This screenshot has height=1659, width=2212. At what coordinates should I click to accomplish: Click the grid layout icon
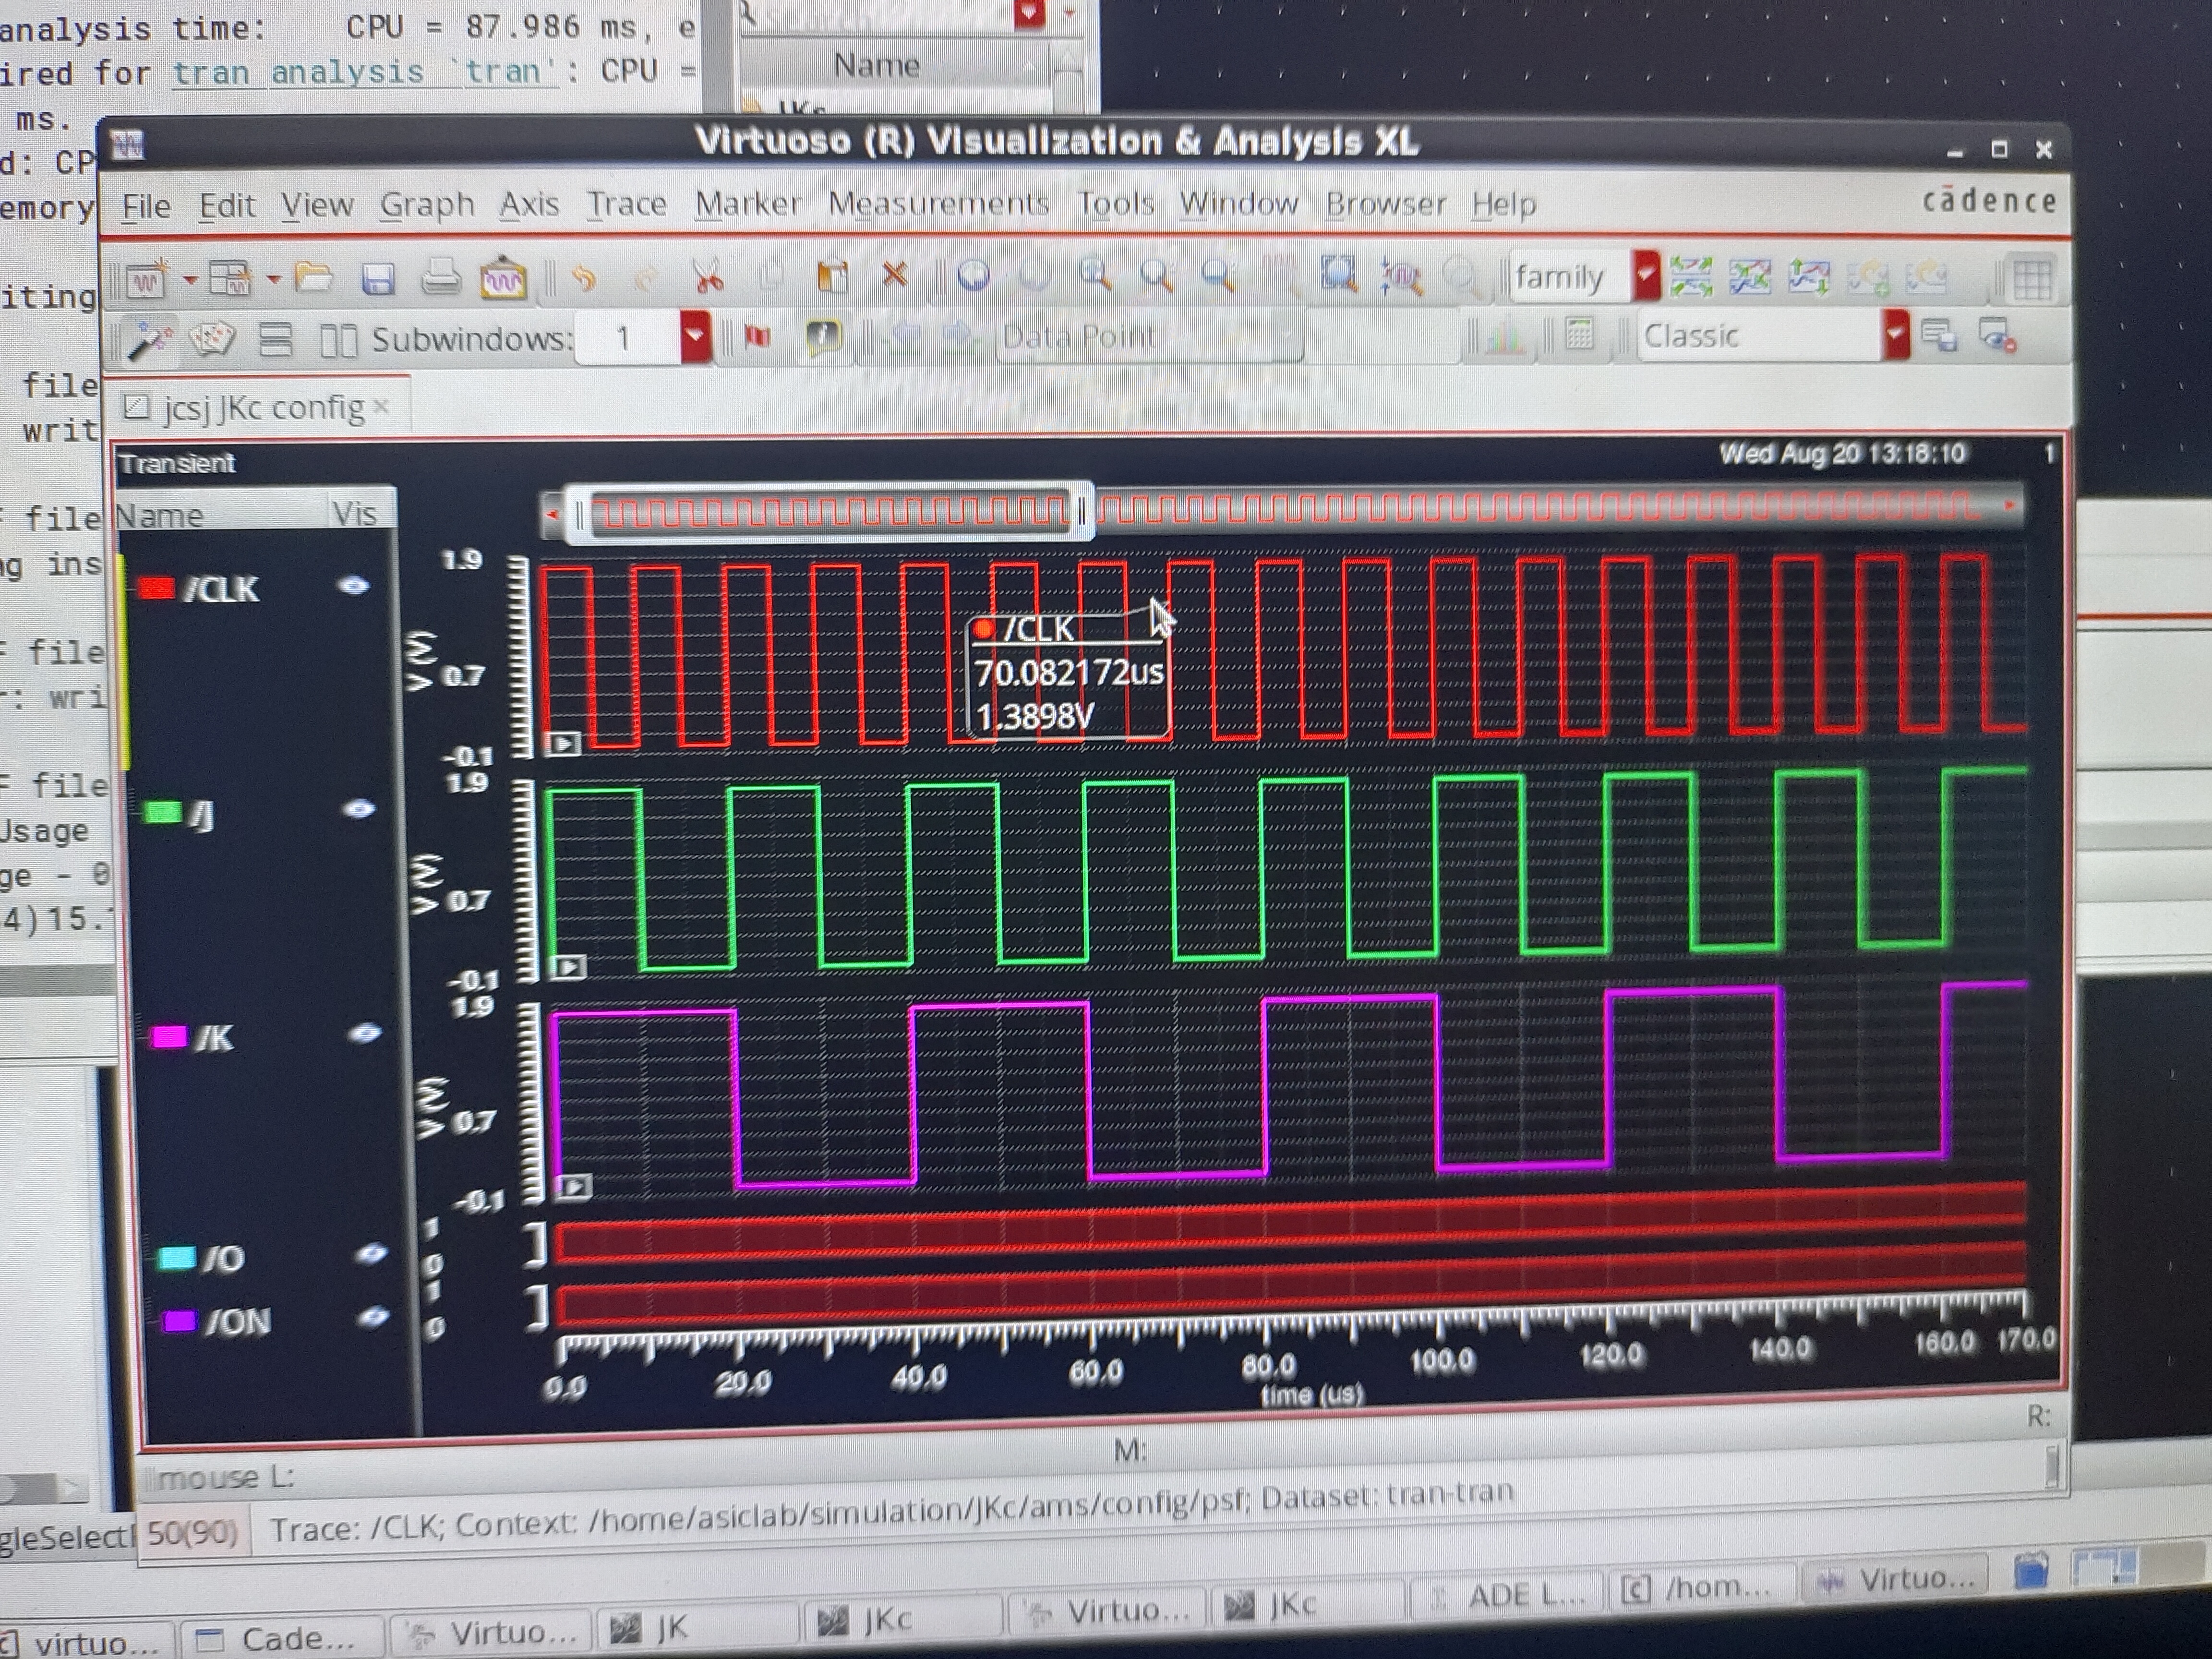2031,279
